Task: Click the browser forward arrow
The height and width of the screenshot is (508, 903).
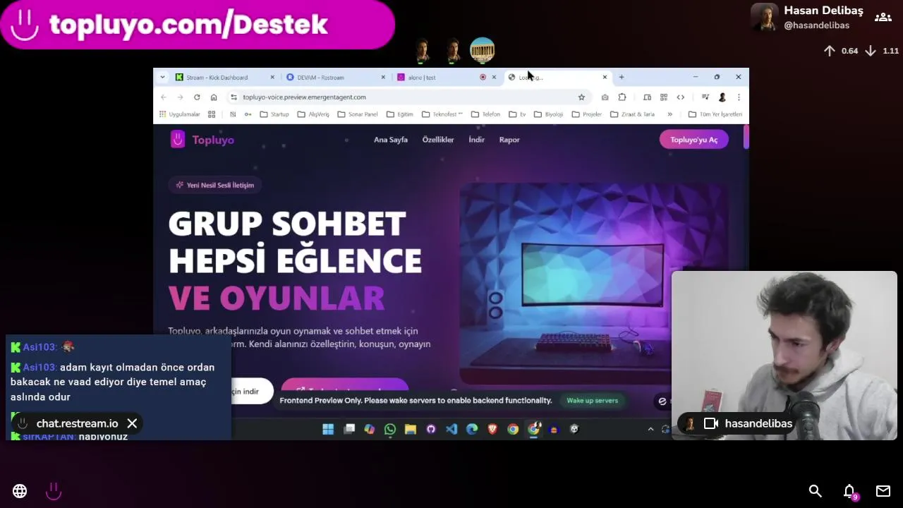Action: [x=180, y=97]
